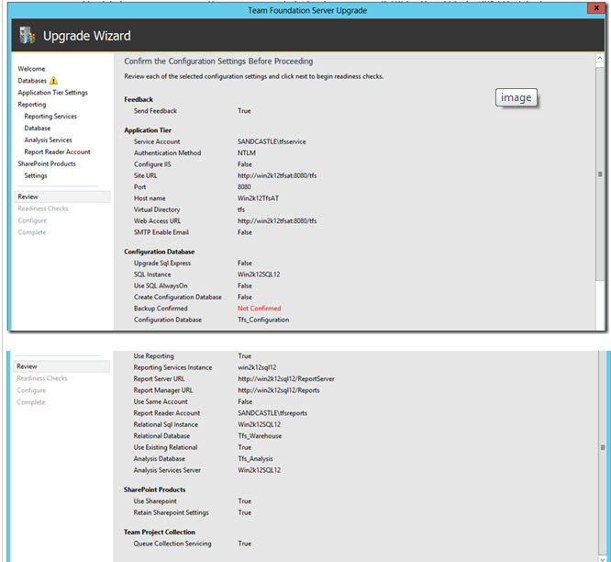Select Application Tier Settings step
Image resolution: width=611 pixels, height=562 pixels.
tap(52, 93)
